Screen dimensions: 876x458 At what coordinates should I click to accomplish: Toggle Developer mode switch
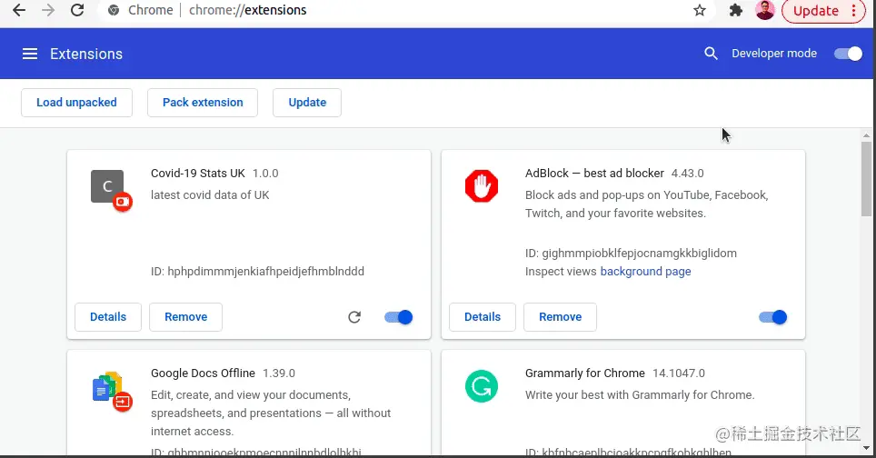click(x=848, y=54)
